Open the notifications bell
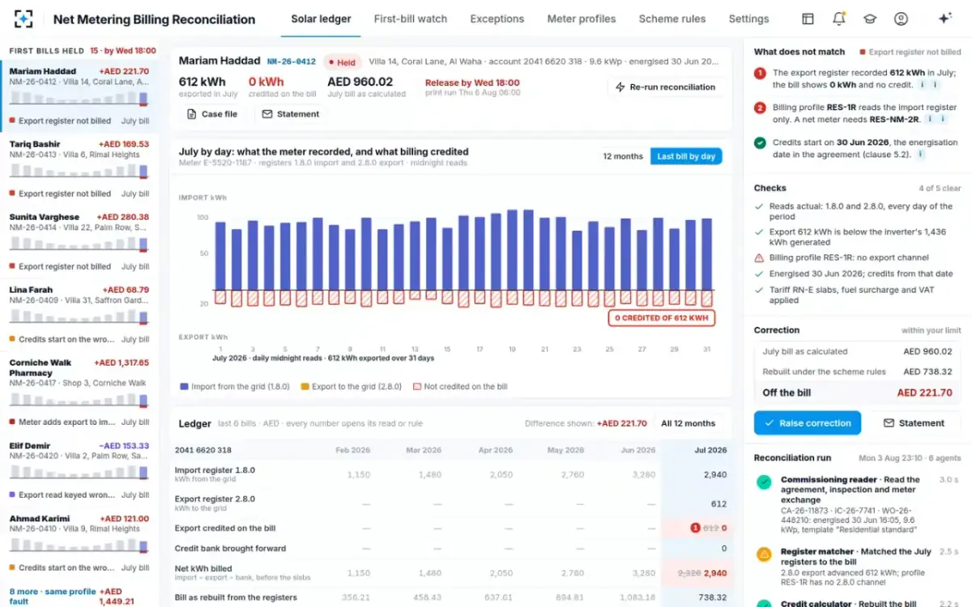The height and width of the screenshot is (607, 972). [x=839, y=19]
